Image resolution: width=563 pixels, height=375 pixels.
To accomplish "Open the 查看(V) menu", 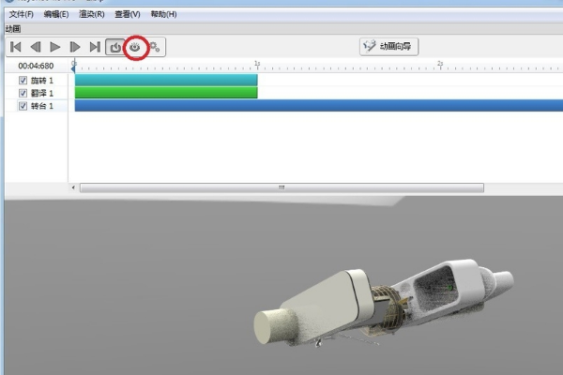I will click(x=127, y=15).
